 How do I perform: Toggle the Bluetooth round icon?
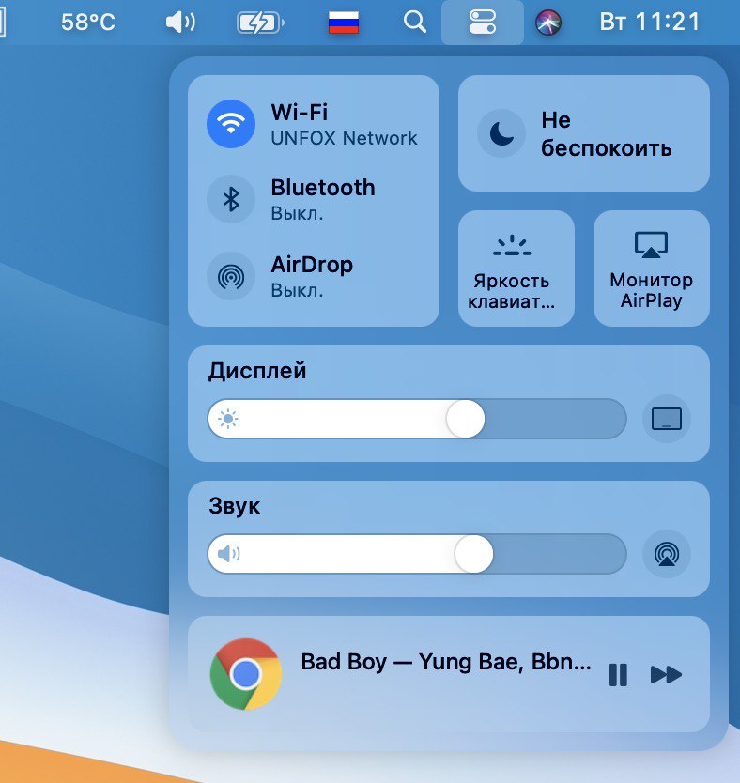click(x=231, y=199)
